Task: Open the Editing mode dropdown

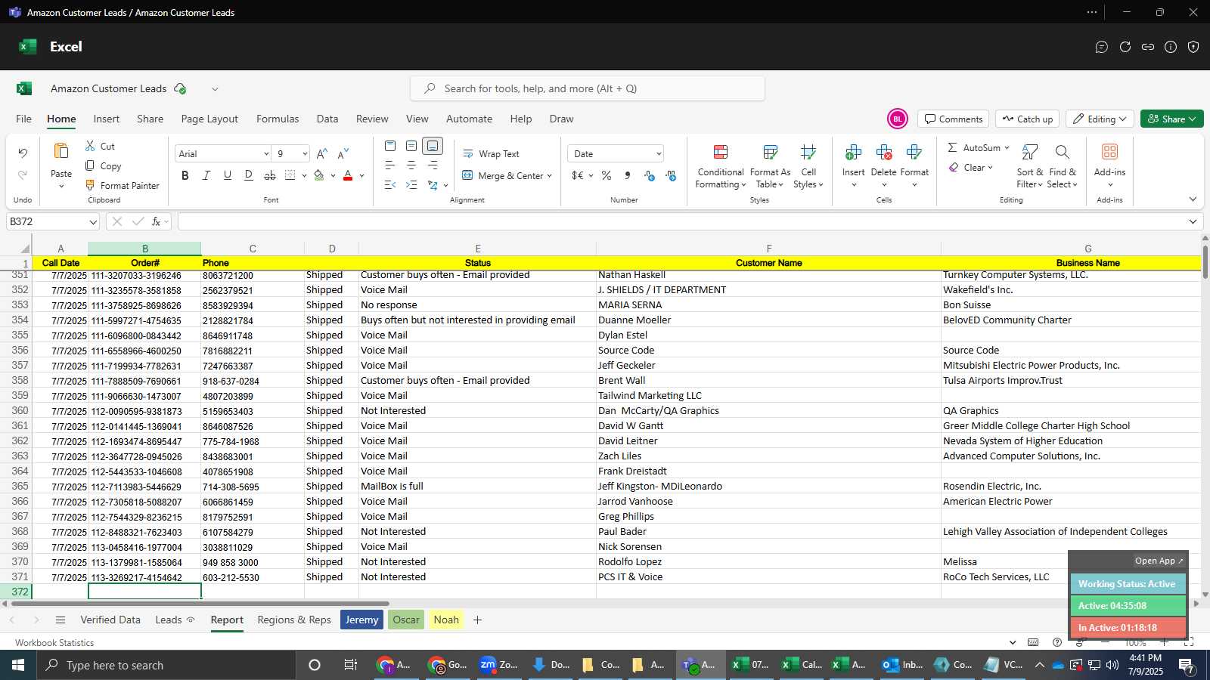Action: [1099, 119]
